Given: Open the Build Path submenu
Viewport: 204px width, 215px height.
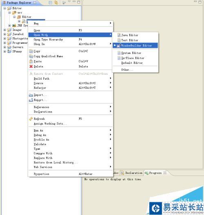Looking at the screenshot, I should pos(71,78).
